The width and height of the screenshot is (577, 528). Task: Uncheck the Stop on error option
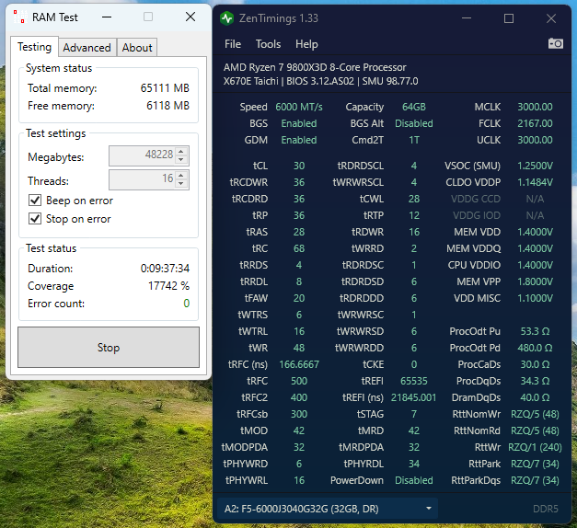(x=35, y=219)
